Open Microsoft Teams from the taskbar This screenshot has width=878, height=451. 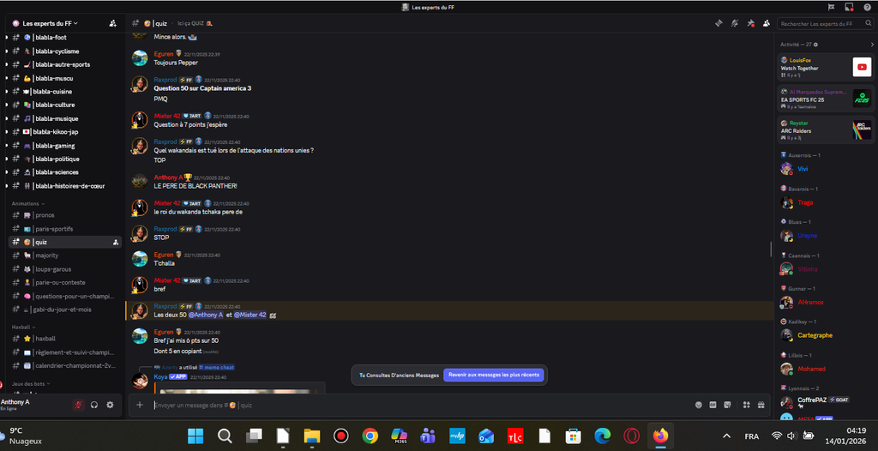point(428,436)
